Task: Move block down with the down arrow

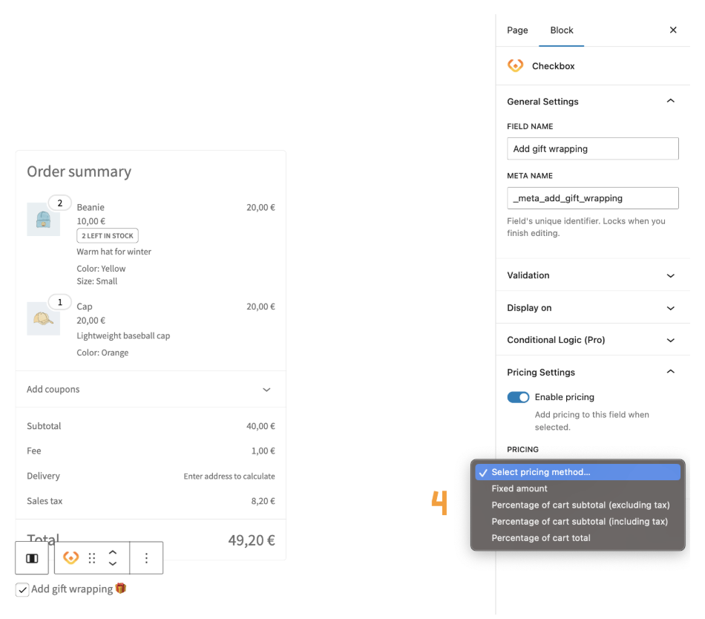Action: pos(113,564)
